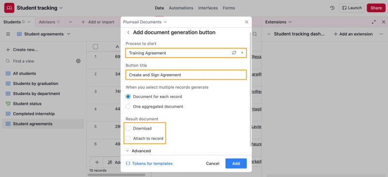This screenshot has height=177, width=388.
Task: Click the view settings gear icon
Action: pos(78,61)
